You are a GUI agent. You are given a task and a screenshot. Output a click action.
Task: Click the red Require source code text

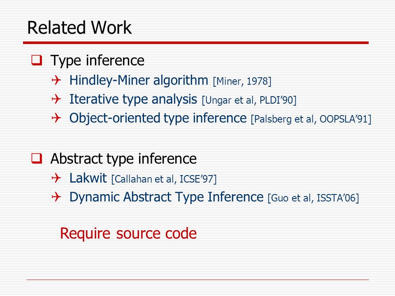pos(128,234)
